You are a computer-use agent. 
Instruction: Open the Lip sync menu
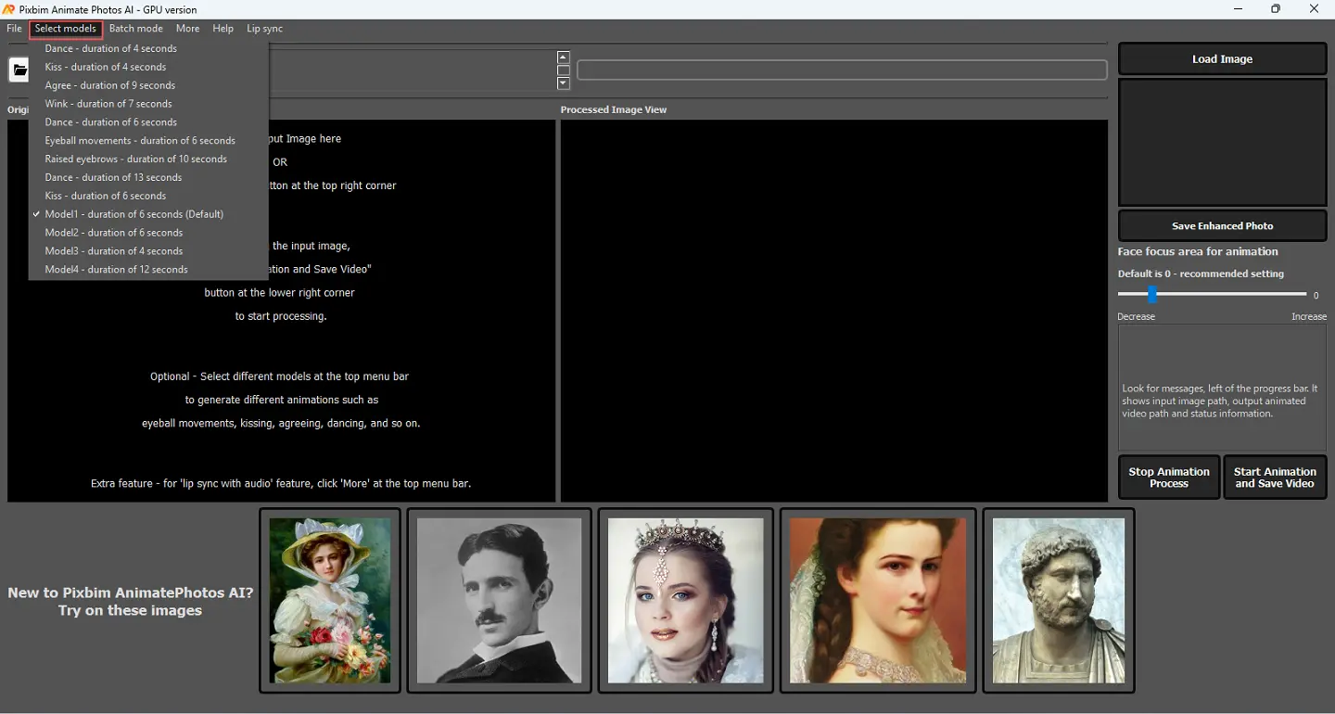(265, 29)
